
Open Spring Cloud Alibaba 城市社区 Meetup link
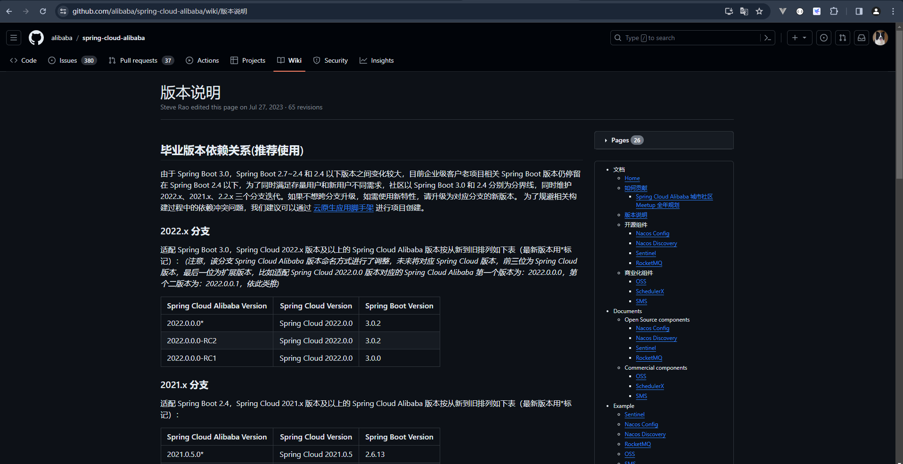[674, 201]
